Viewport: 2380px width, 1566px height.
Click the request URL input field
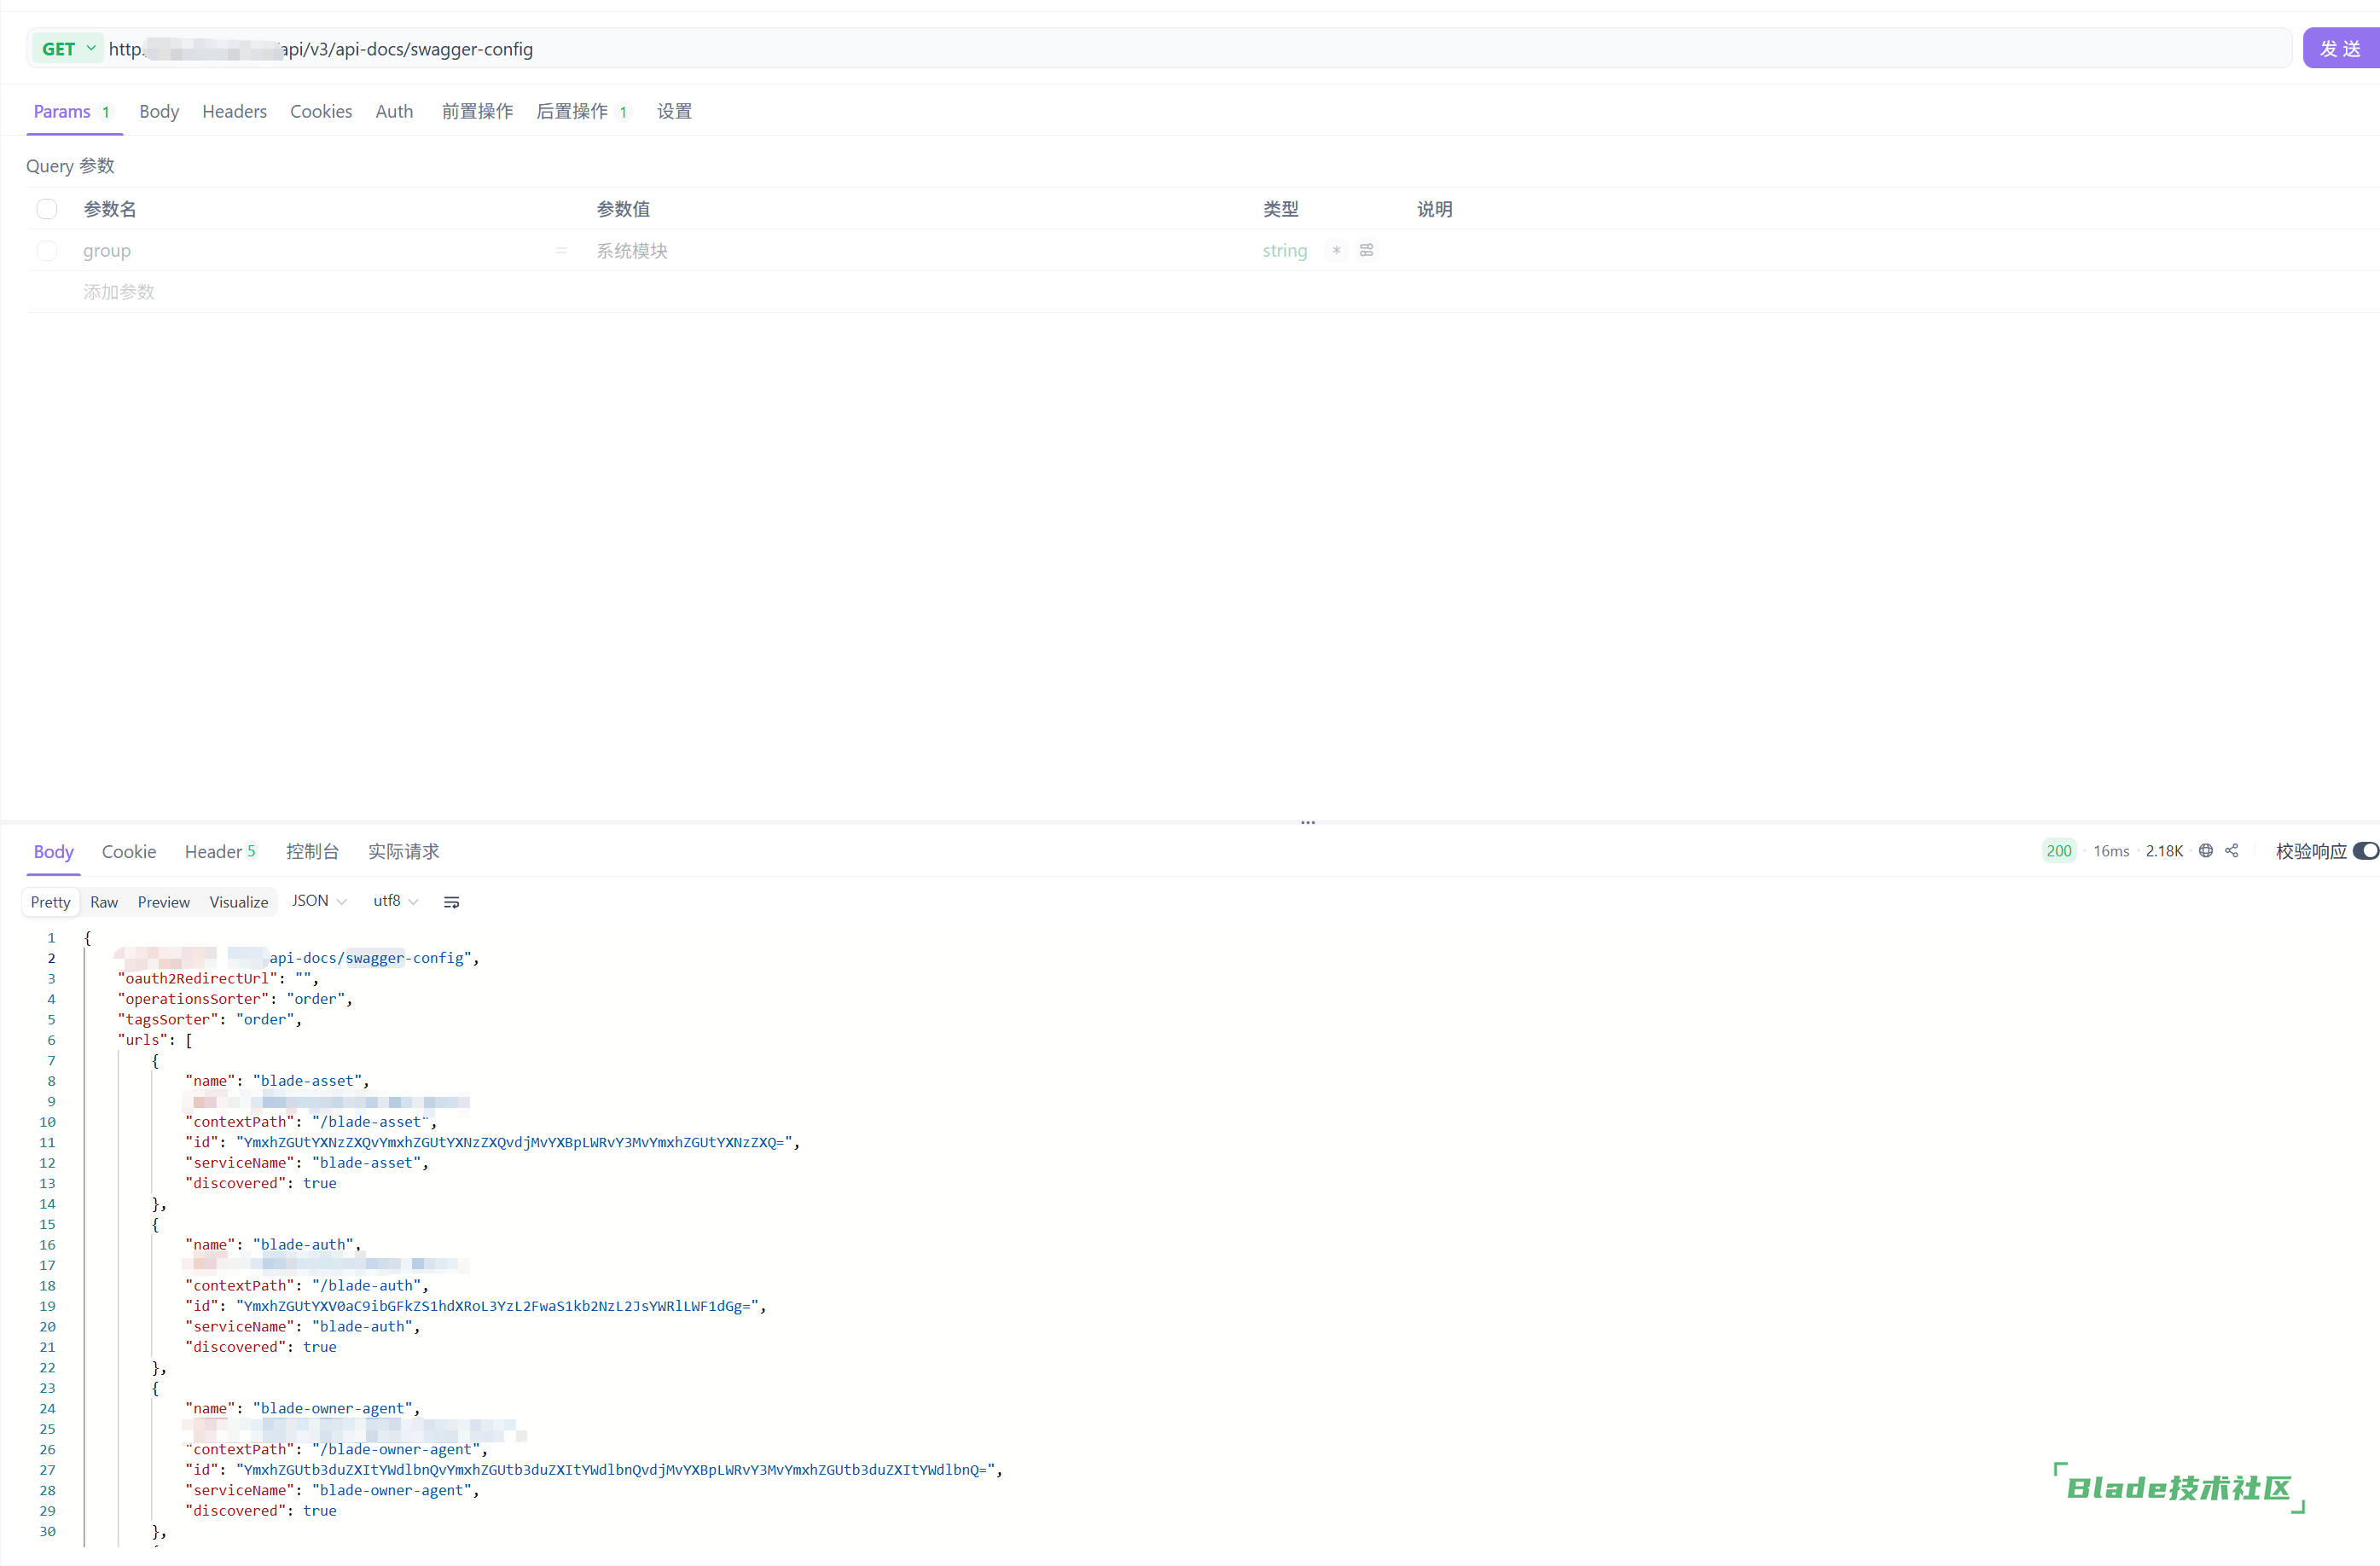coord(1200,48)
